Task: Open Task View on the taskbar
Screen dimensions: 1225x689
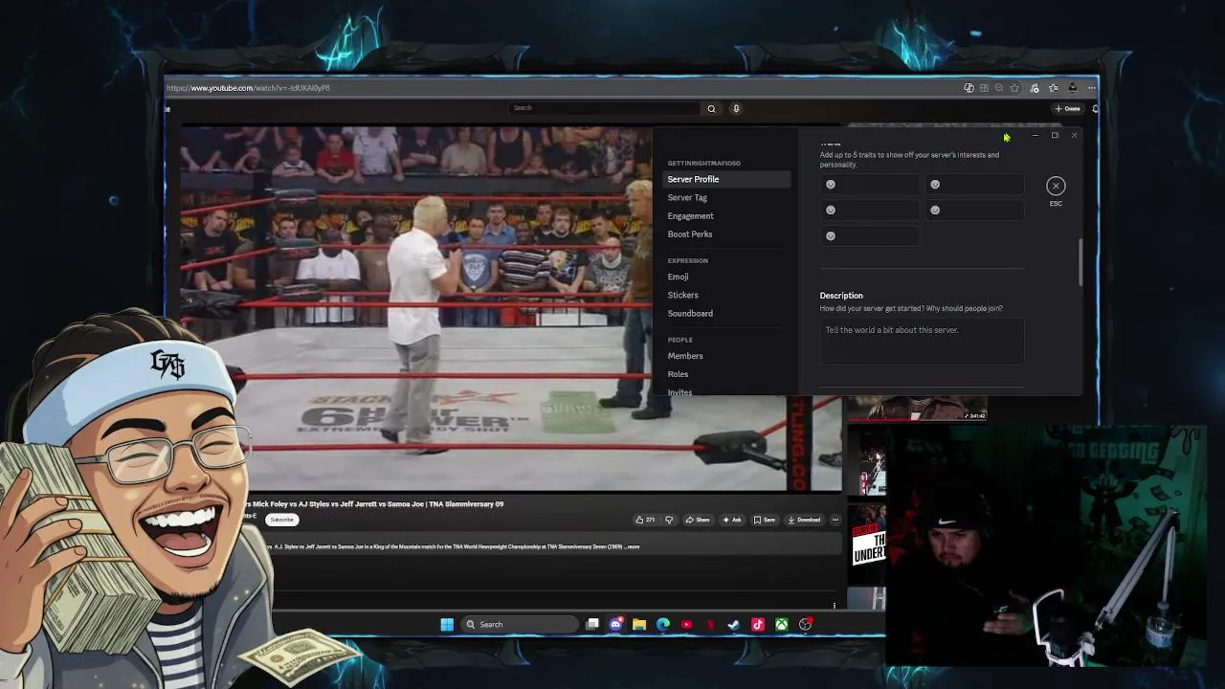Action: pos(592,624)
